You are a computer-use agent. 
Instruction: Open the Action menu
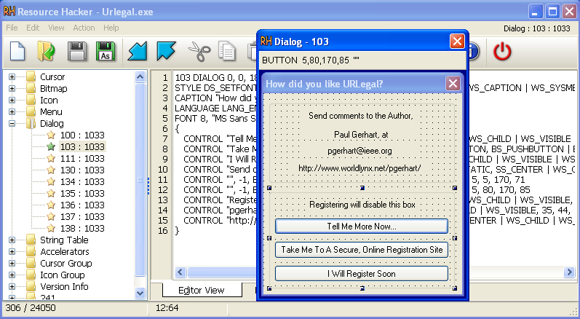pyautogui.click(x=84, y=28)
